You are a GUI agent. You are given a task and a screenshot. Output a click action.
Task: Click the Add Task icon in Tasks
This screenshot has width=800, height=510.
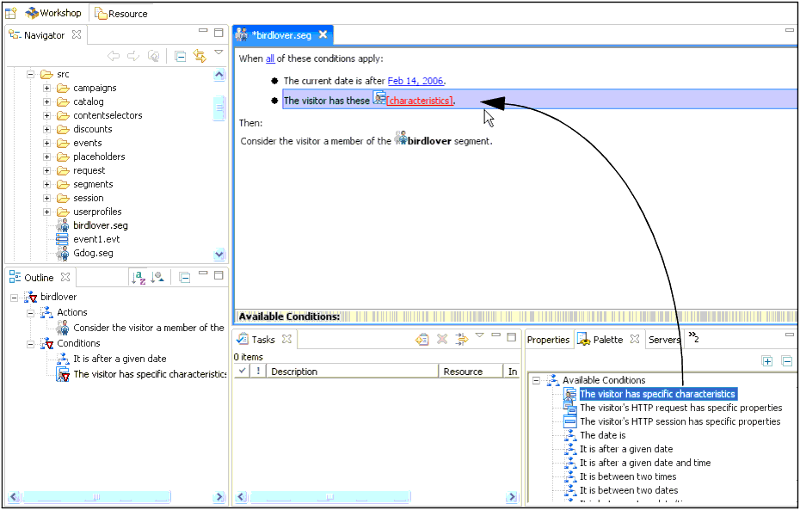(x=422, y=339)
